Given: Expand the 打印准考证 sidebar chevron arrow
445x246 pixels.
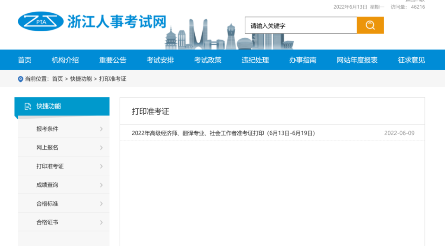Looking at the screenshot, I should pyautogui.click(x=101, y=166).
